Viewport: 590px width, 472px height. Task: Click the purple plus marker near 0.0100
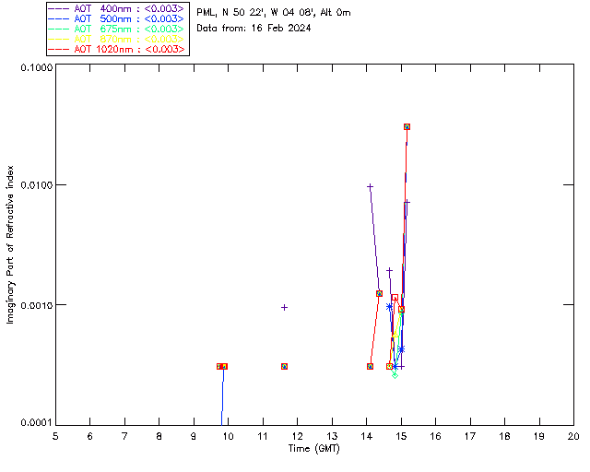[370, 186]
